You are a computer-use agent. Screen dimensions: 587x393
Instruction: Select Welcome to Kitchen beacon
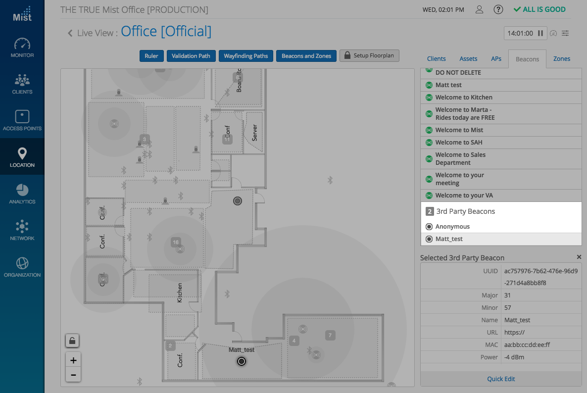501,98
